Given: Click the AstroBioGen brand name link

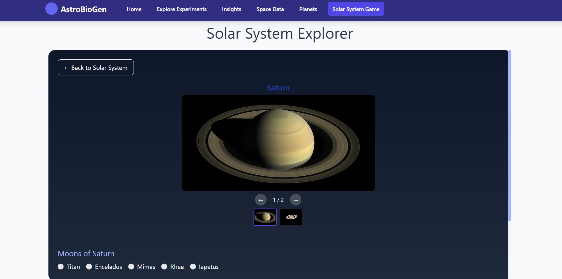Looking at the screenshot, I should (x=84, y=9).
